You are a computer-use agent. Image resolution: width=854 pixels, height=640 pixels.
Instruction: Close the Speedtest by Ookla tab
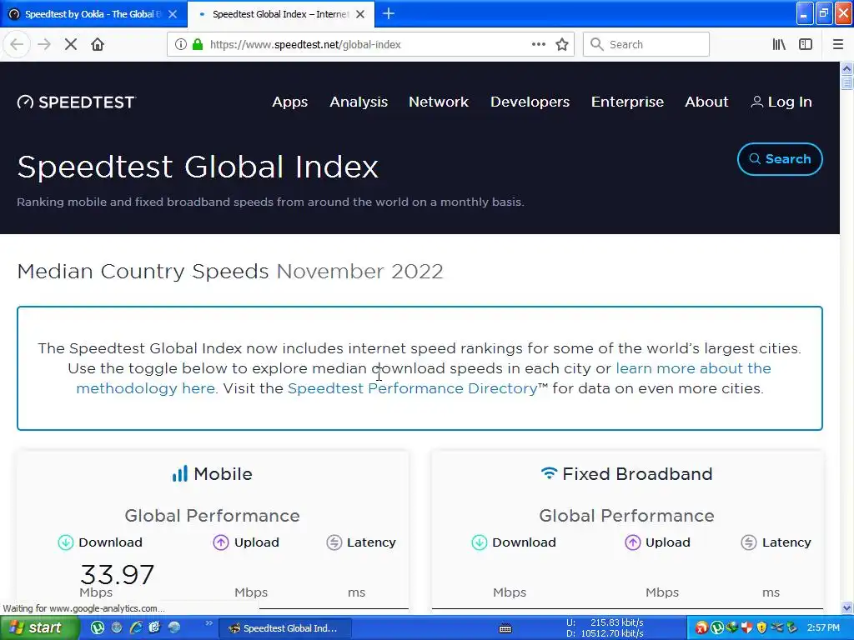tap(173, 14)
